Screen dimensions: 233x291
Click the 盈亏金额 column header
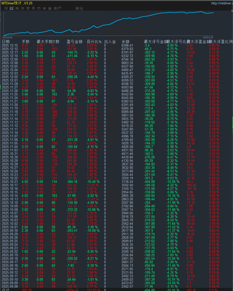[x=75, y=41]
